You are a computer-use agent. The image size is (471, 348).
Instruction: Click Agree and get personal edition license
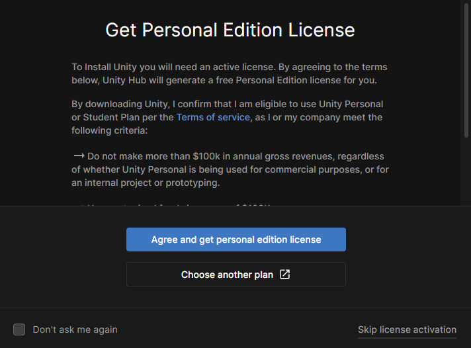(x=235, y=239)
